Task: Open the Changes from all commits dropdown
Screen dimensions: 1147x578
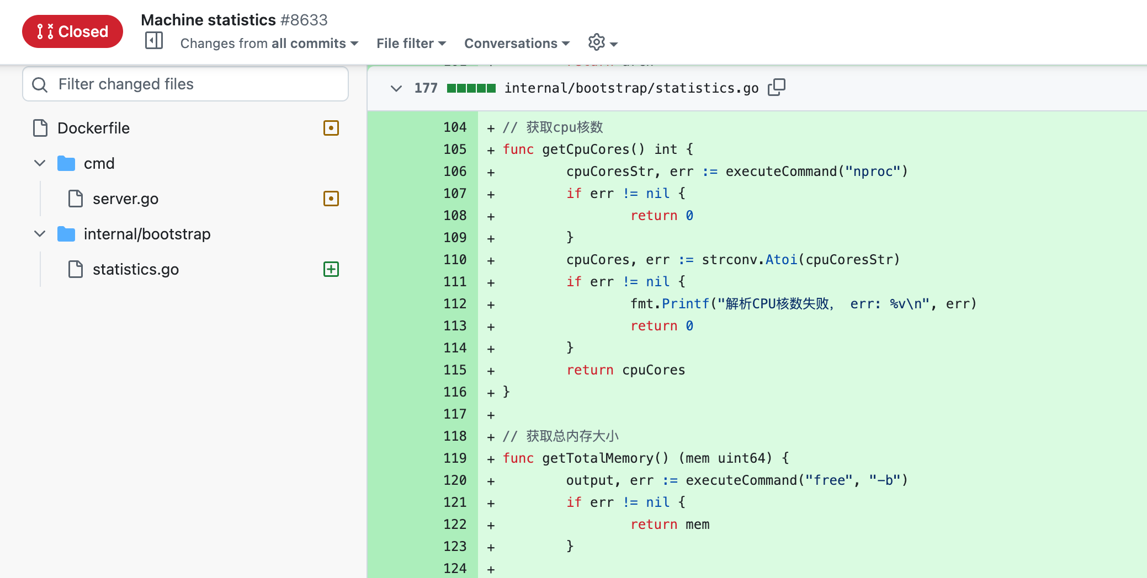Action: pyautogui.click(x=269, y=43)
